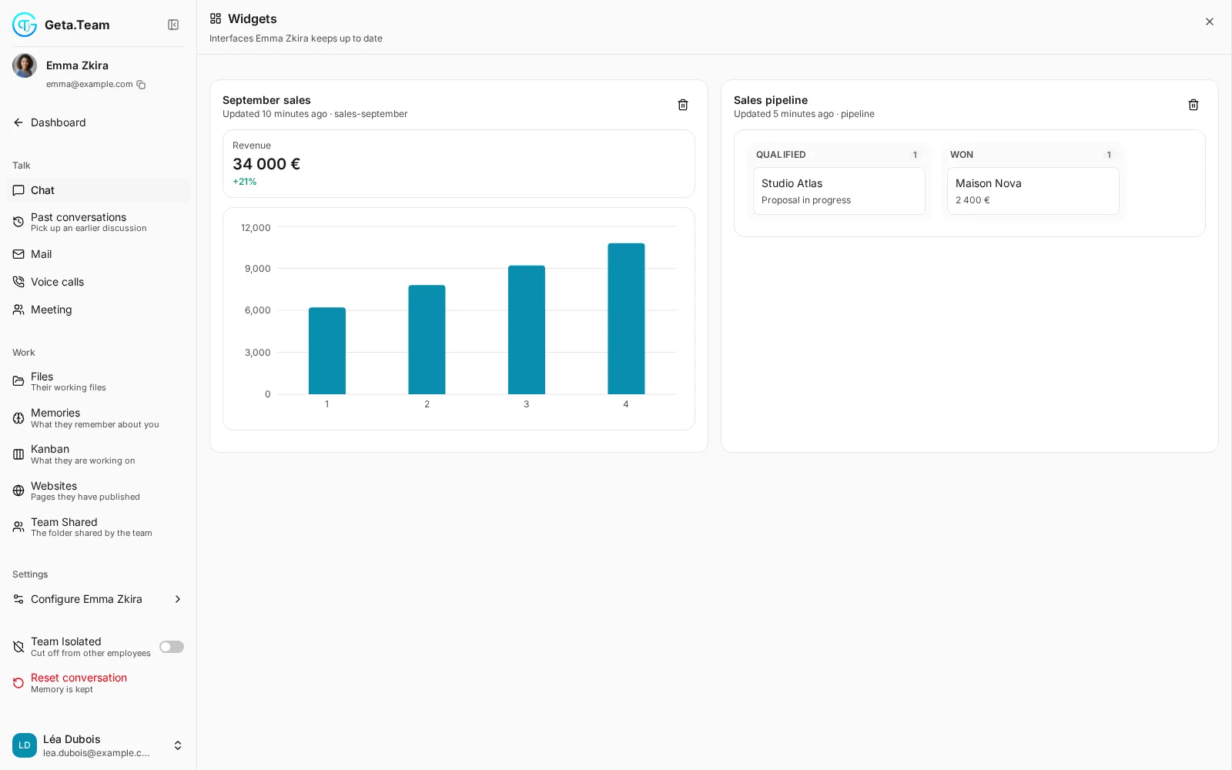This screenshot has width=1232, height=770.
Task: Click the September sales title
Action: point(266,100)
